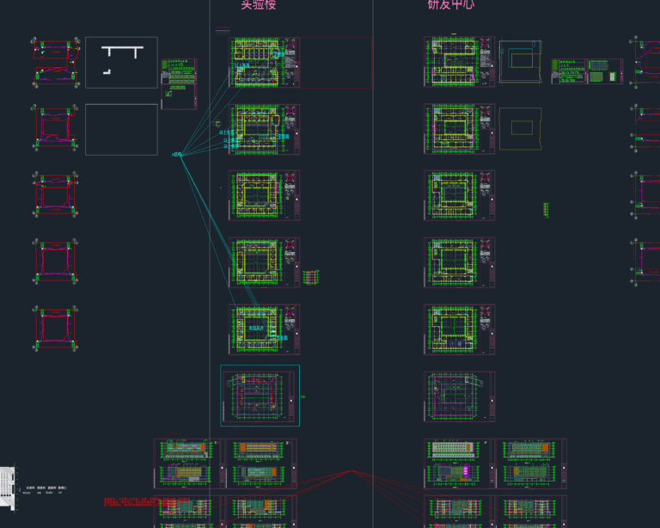Select the fifth floor plan under 实验楼
Image resolution: width=660 pixels, height=528 pixels.
(x=264, y=329)
